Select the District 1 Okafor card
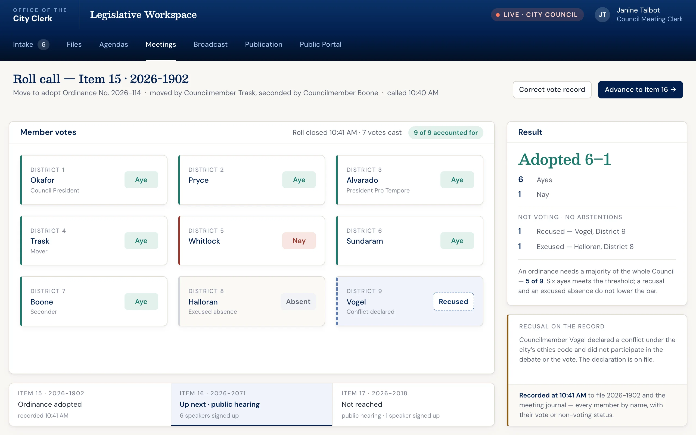This screenshot has height=435, width=696. pos(94,180)
